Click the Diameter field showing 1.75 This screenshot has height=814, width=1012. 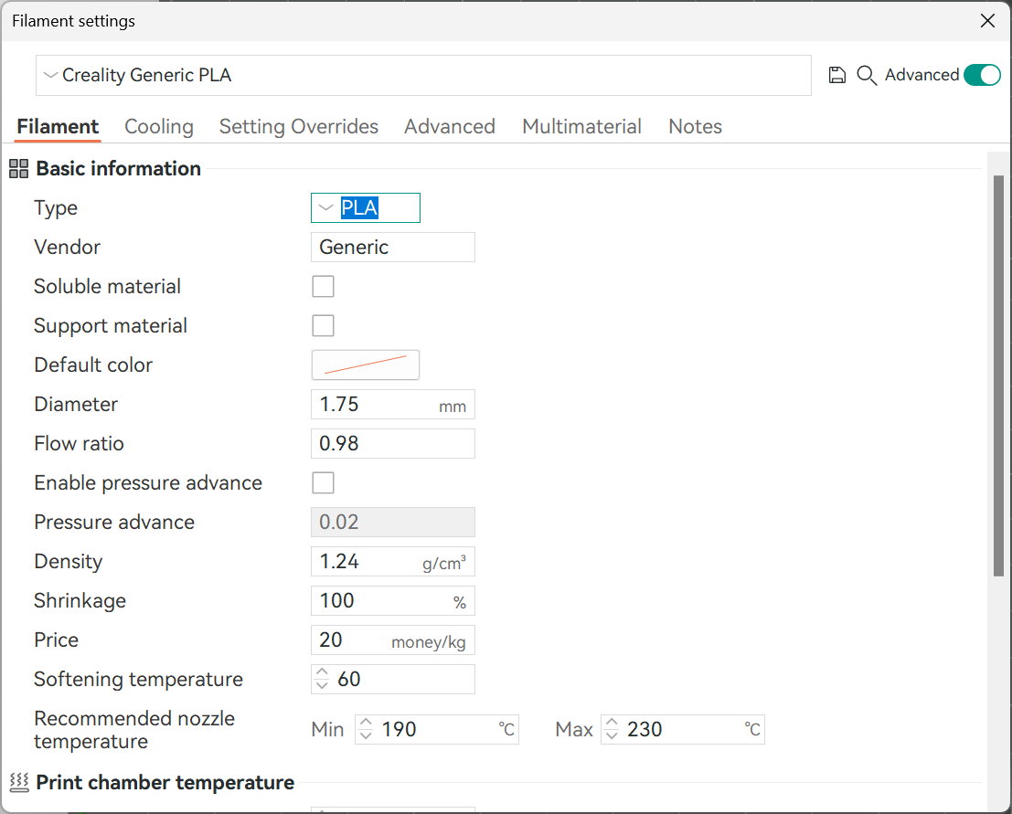[393, 405]
